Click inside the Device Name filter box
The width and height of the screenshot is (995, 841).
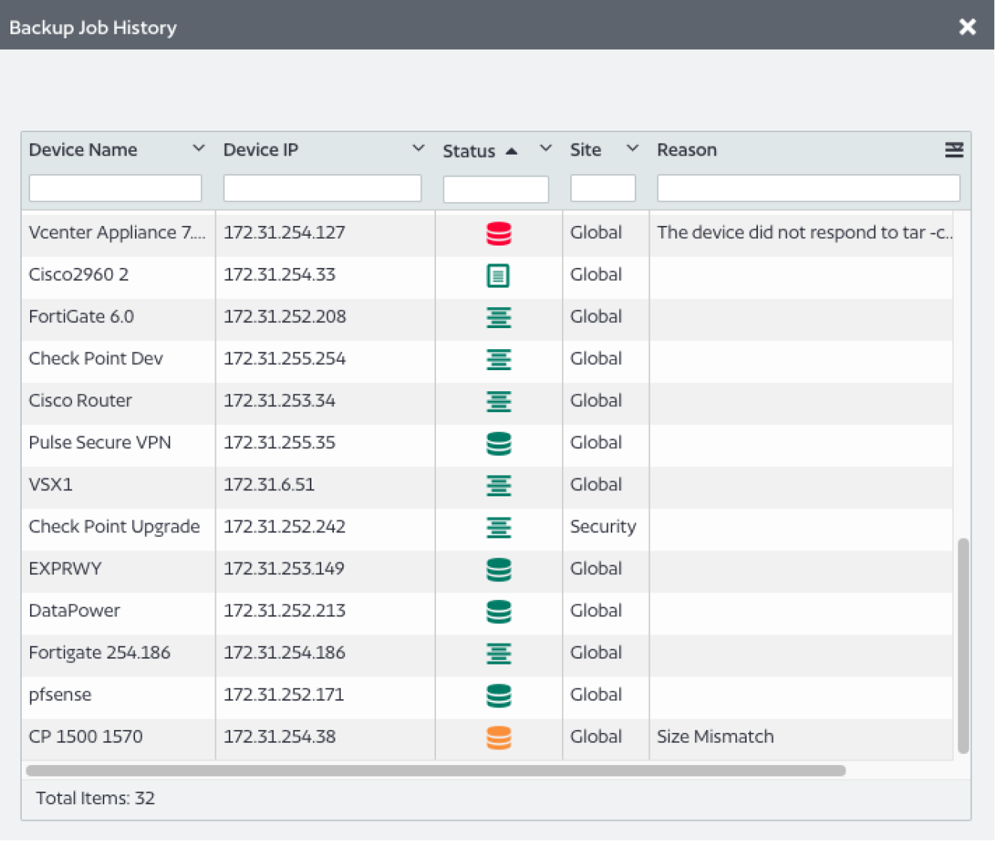(115, 188)
